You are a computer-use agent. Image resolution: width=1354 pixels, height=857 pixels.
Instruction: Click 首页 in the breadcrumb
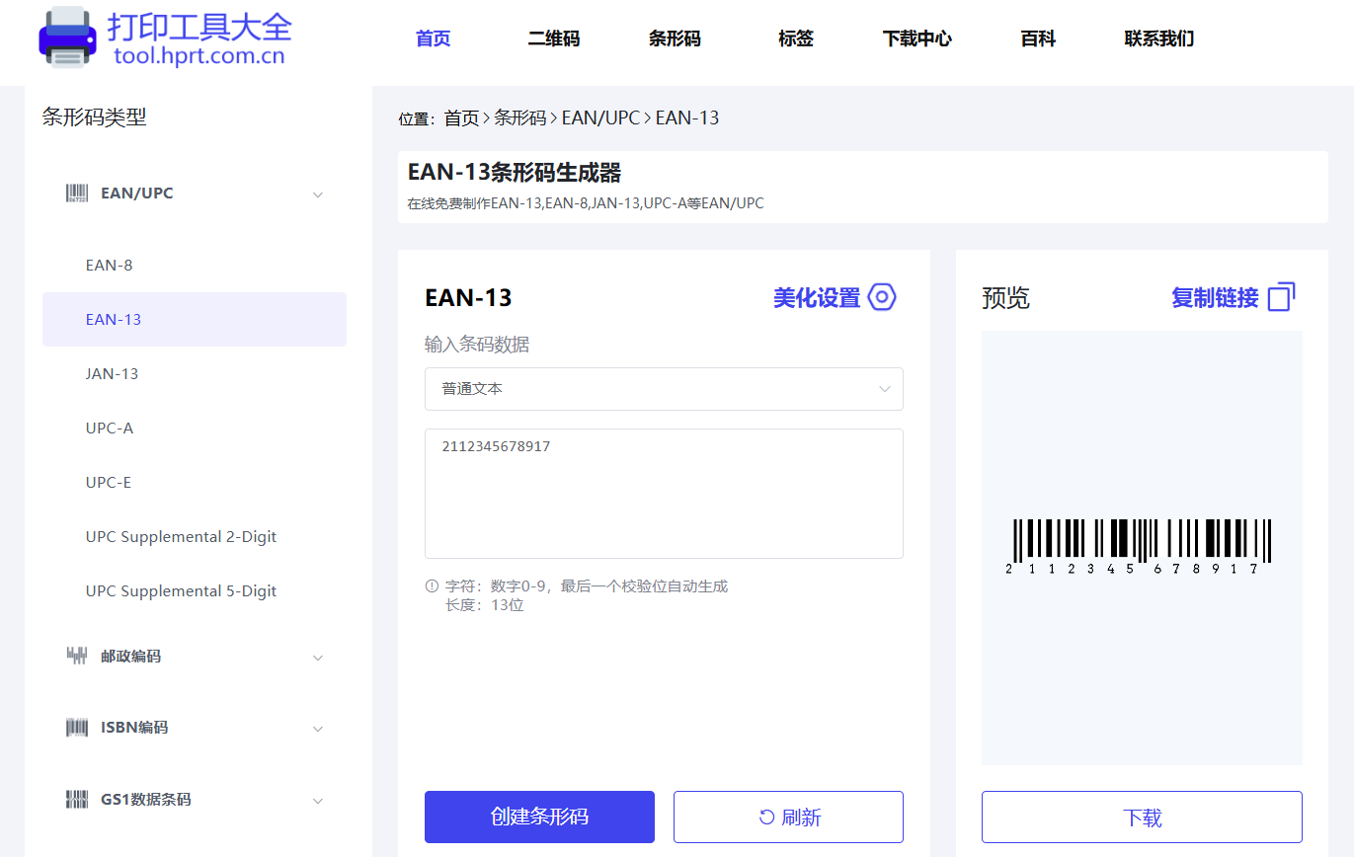[461, 118]
